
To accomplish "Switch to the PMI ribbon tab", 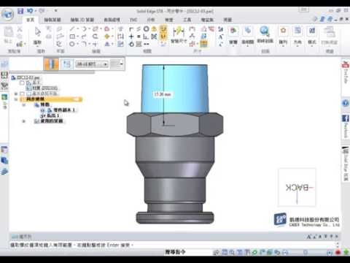I will click(133, 20).
